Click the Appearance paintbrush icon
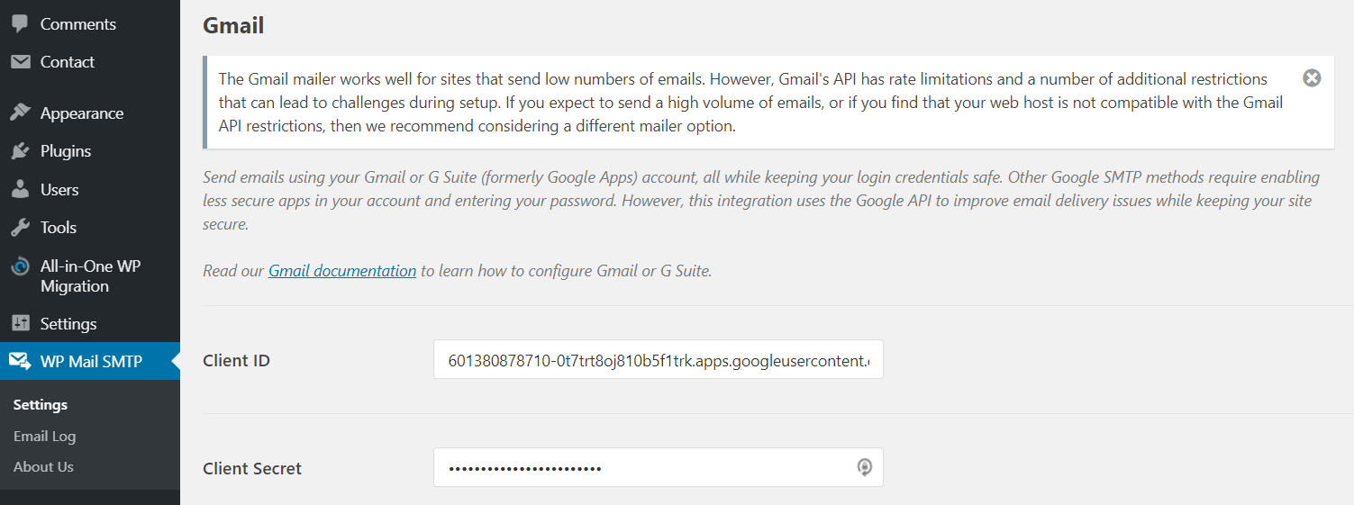The height and width of the screenshot is (505, 1354). coord(20,113)
